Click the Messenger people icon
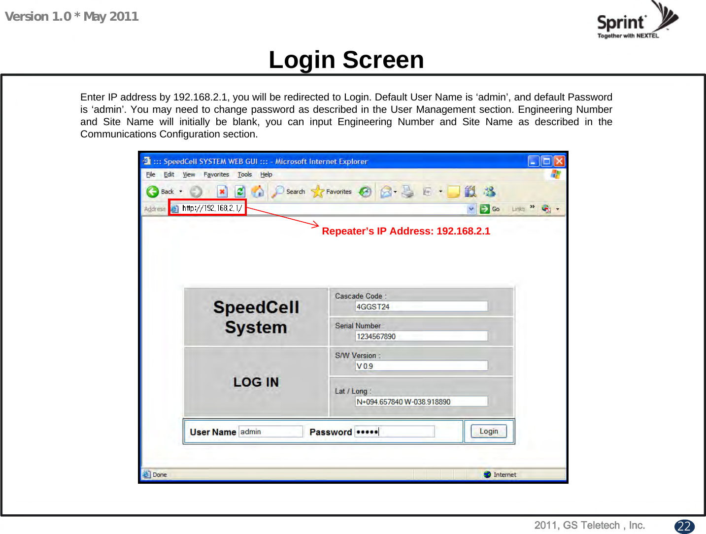 tap(489, 192)
